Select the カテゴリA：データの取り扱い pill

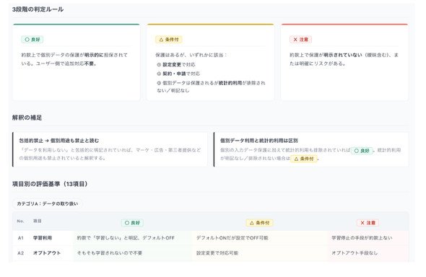pos(47,203)
